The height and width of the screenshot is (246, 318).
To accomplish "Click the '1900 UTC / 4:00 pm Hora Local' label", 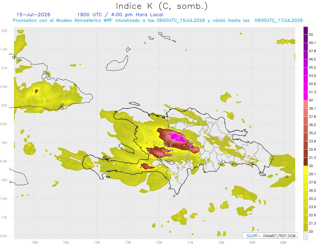I will (x=120, y=15).
